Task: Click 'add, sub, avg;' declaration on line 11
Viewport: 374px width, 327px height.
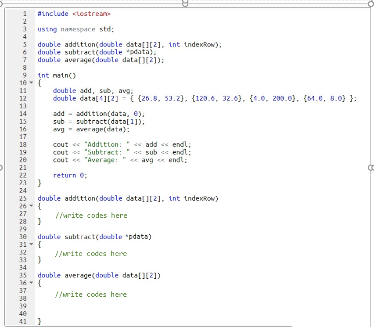Action: [x=107, y=90]
